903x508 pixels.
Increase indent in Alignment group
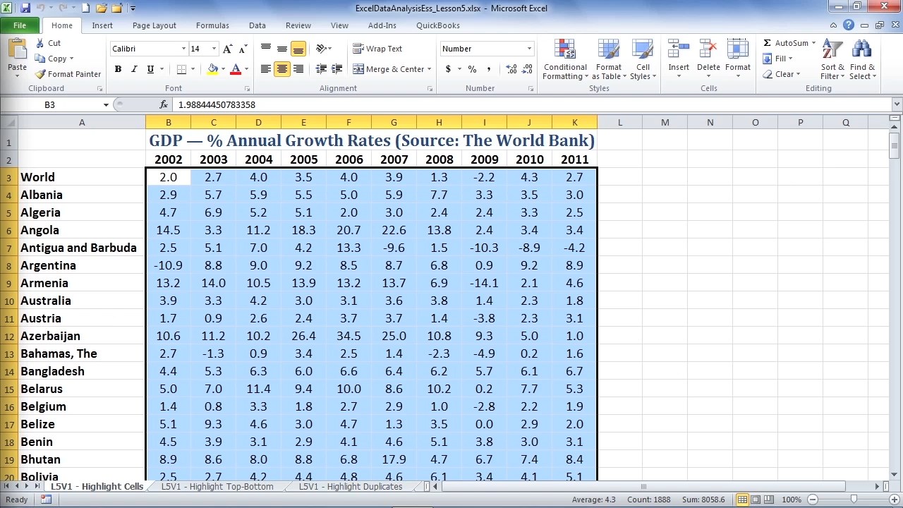337,69
